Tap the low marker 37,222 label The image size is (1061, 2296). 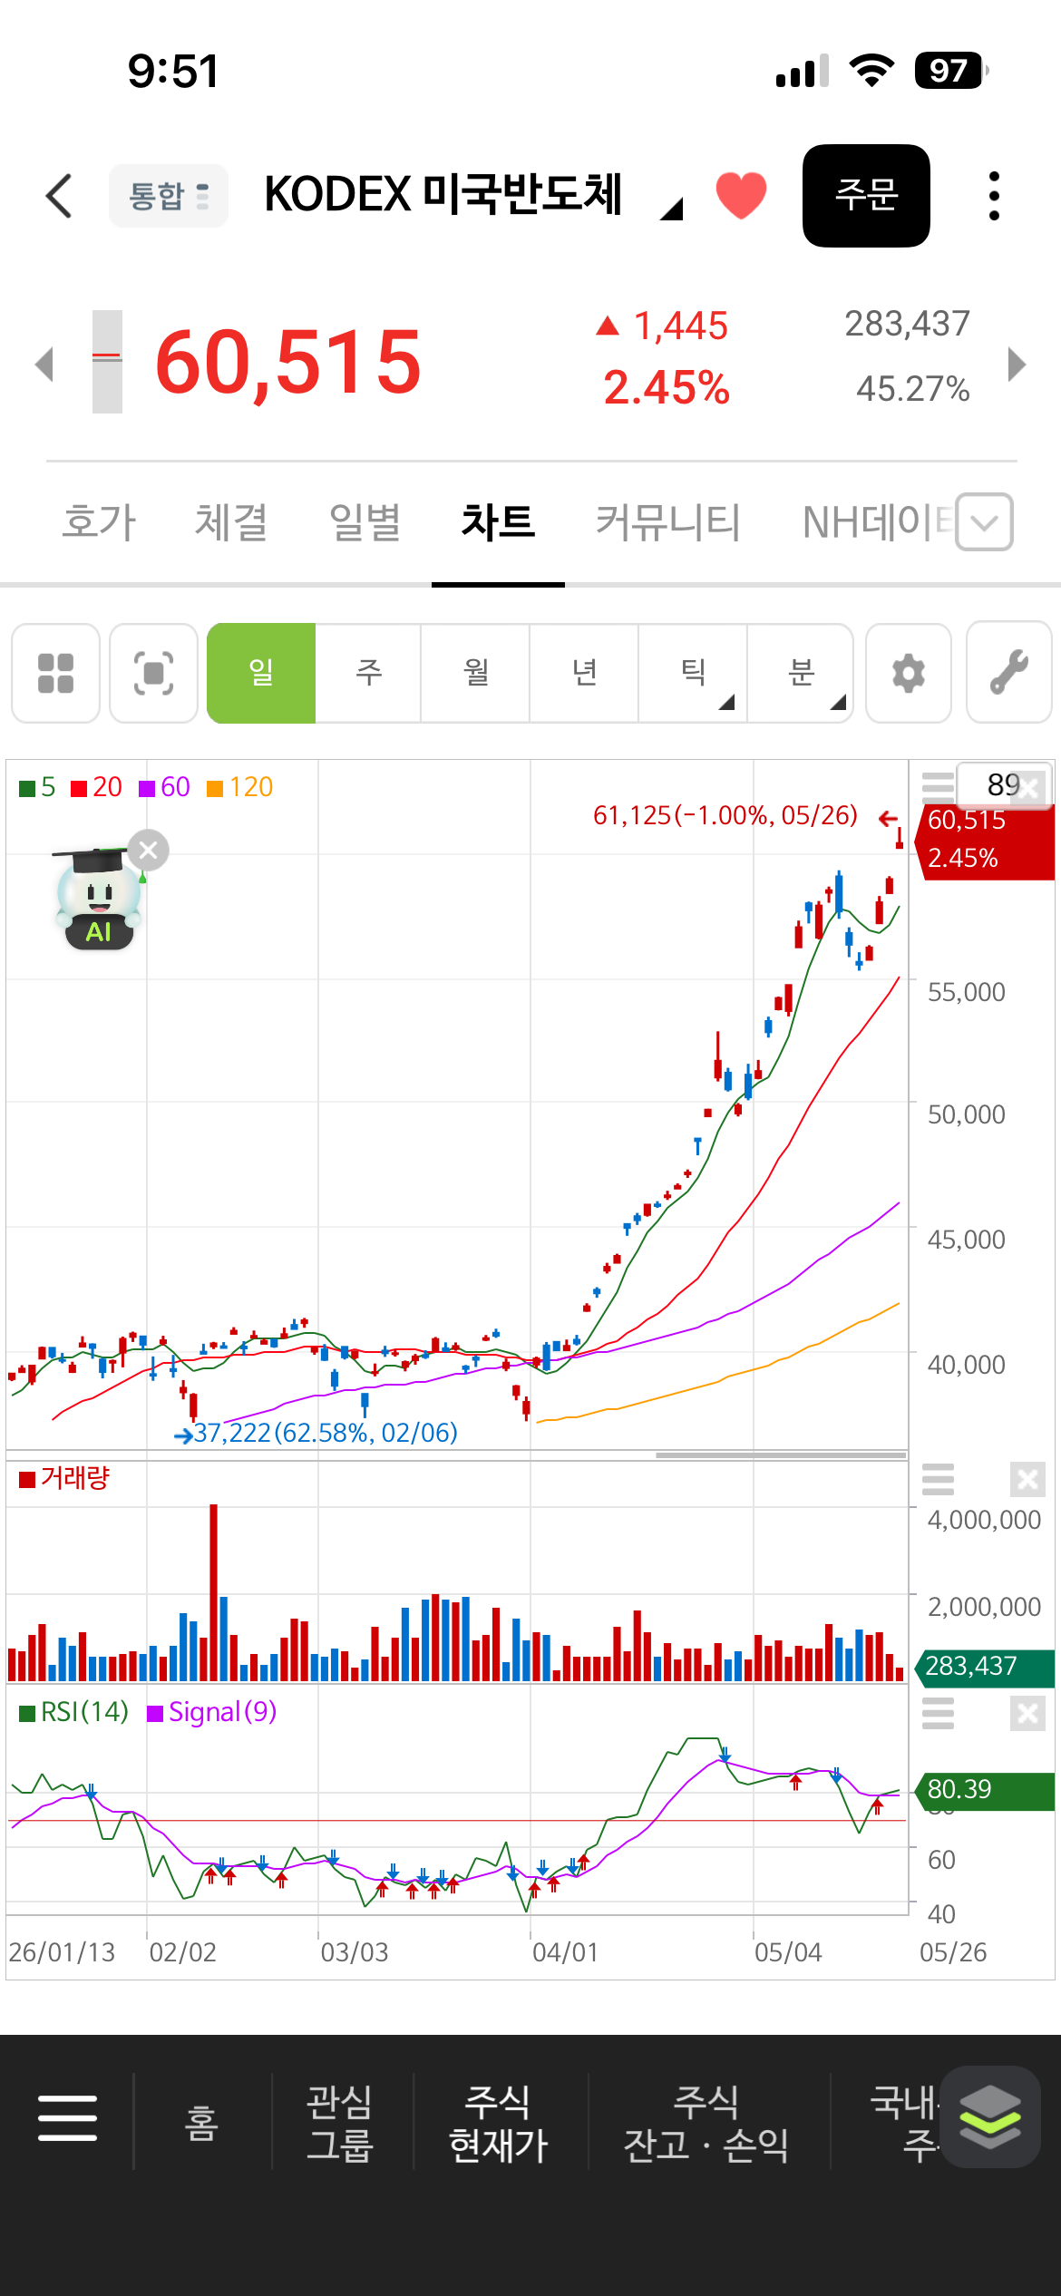tap(326, 1433)
